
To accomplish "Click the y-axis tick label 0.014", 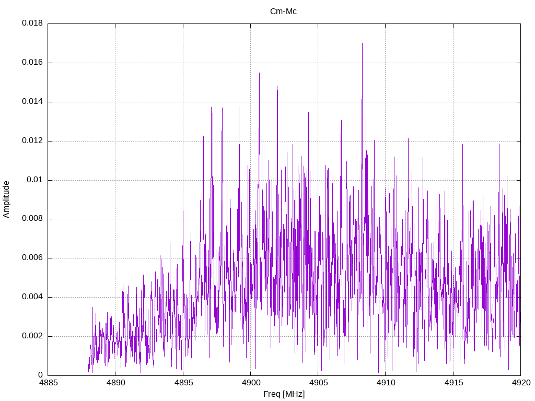I will coord(32,102).
